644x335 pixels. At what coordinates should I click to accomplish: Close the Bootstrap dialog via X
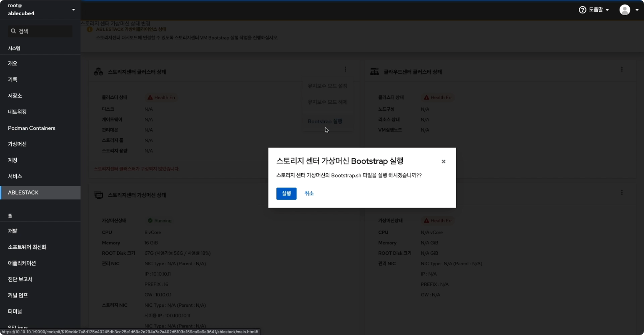[443, 161]
